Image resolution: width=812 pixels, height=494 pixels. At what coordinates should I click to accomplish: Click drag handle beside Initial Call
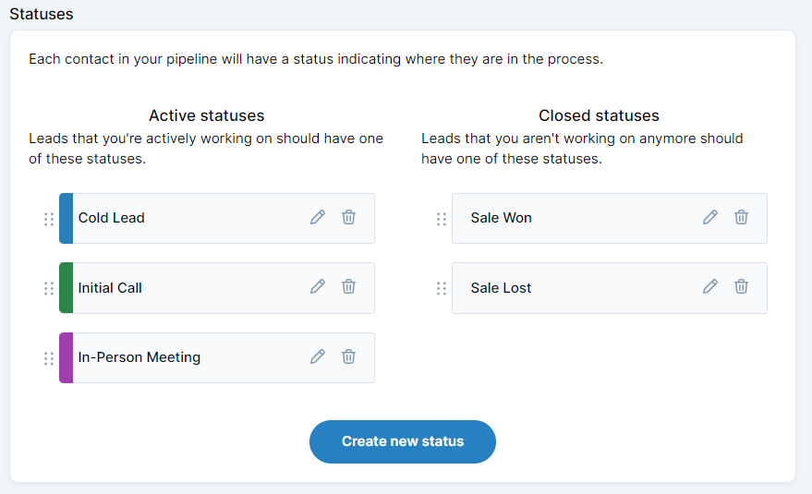(49, 288)
